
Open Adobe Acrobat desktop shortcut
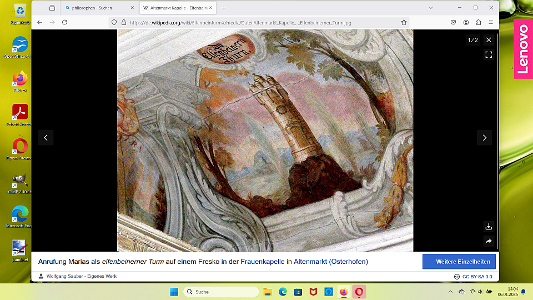coord(20,116)
